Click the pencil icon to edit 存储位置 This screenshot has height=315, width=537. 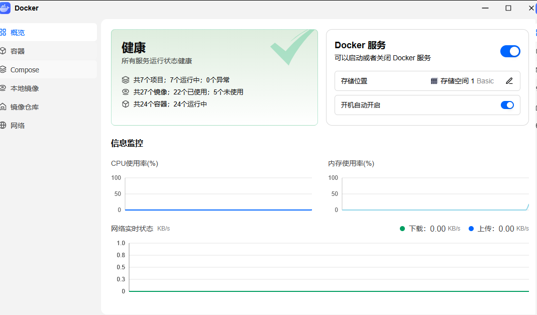point(509,81)
